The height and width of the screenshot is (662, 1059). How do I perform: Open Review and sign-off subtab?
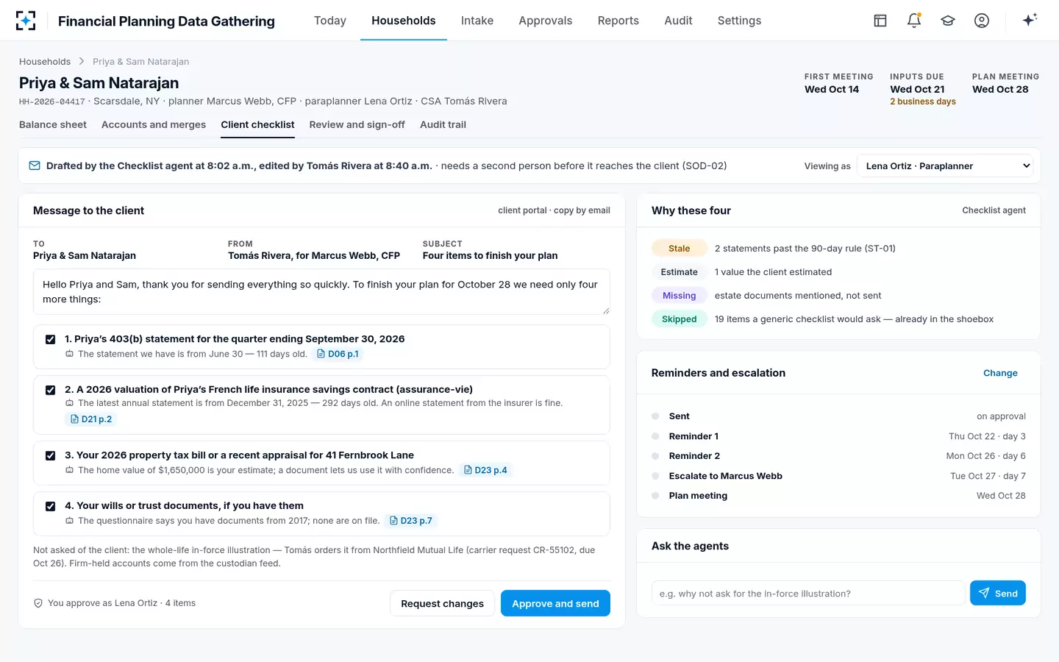(357, 125)
